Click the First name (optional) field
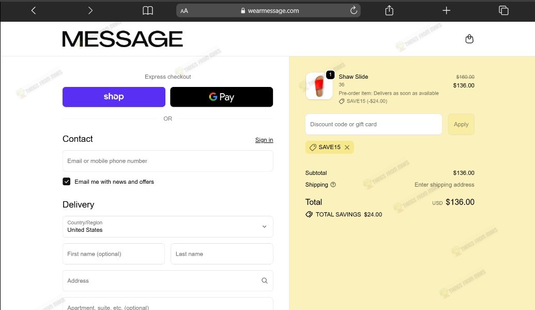 pos(114,254)
